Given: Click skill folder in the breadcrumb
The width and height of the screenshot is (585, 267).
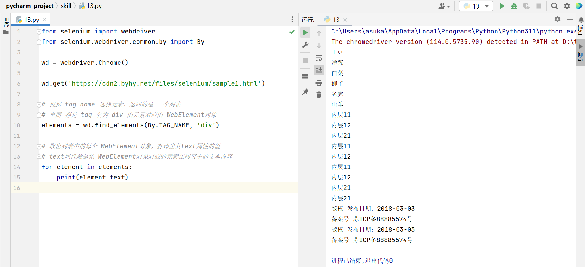Looking at the screenshot, I should 66,6.
